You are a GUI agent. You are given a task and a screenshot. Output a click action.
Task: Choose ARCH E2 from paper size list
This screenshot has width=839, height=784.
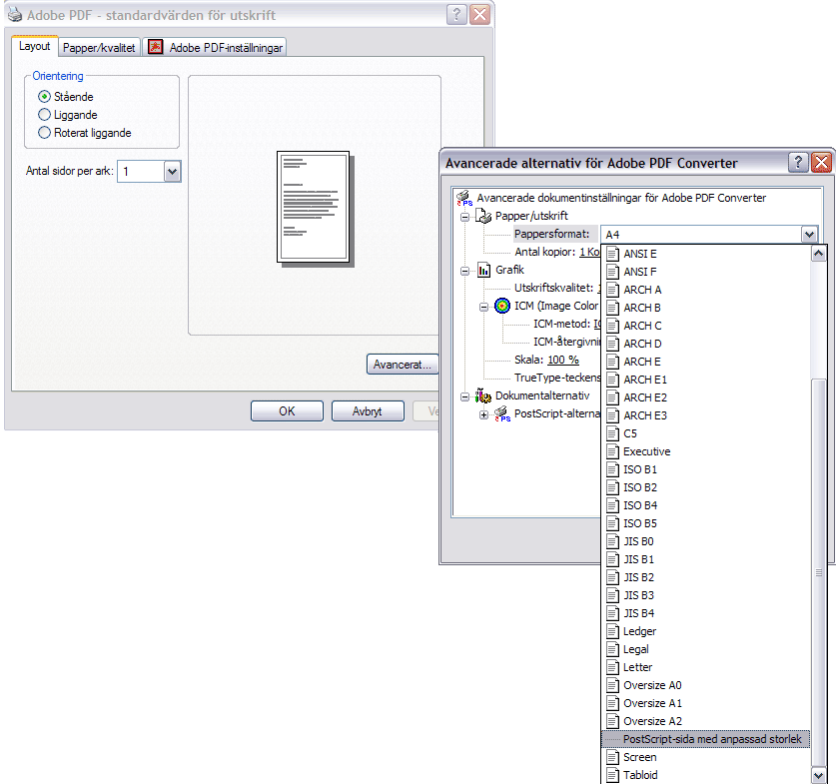click(706, 397)
